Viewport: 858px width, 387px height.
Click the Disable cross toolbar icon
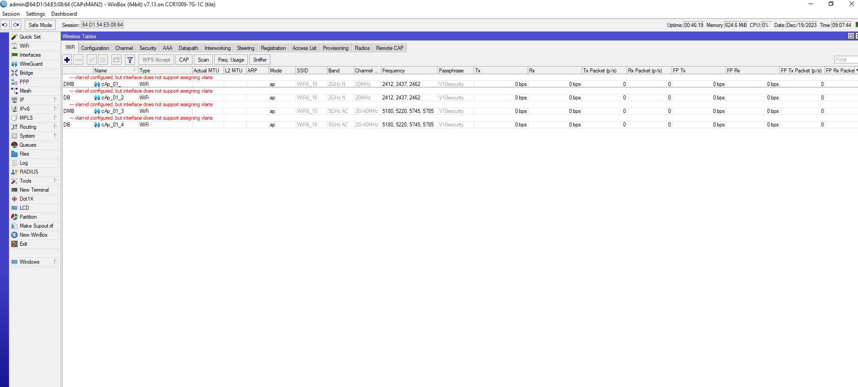(103, 60)
